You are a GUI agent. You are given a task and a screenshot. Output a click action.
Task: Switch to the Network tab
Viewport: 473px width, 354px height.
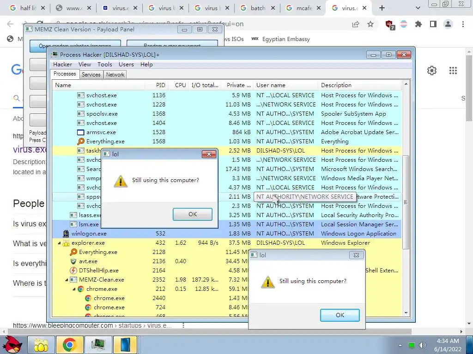click(115, 75)
